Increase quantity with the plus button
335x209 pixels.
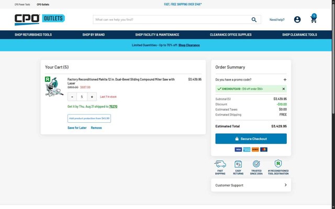point(92,97)
